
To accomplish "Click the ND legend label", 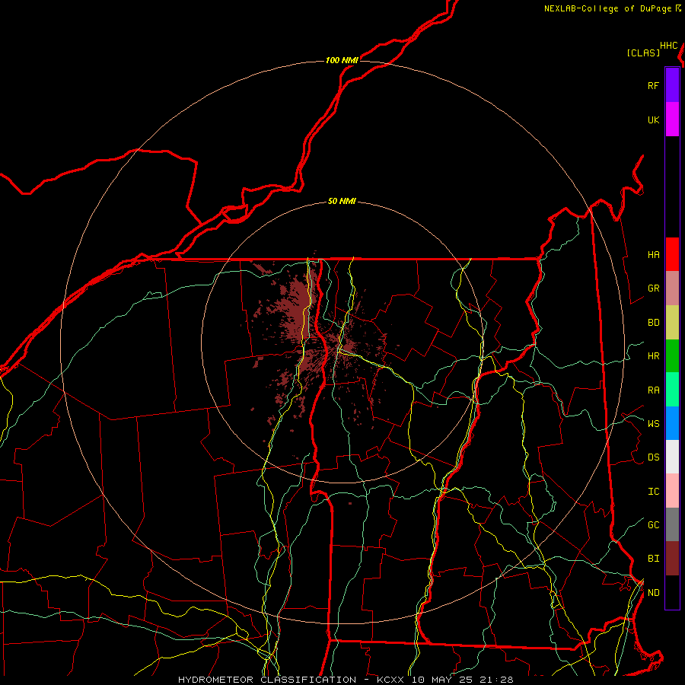I will [653, 592].
